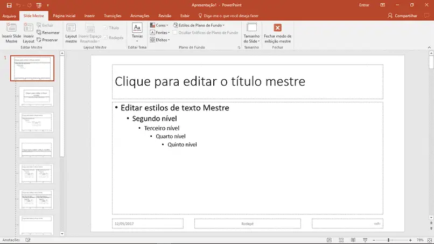Save the presentation with the Save icon
This screenshot has width=434, height=244.
[x=9, y=5]
